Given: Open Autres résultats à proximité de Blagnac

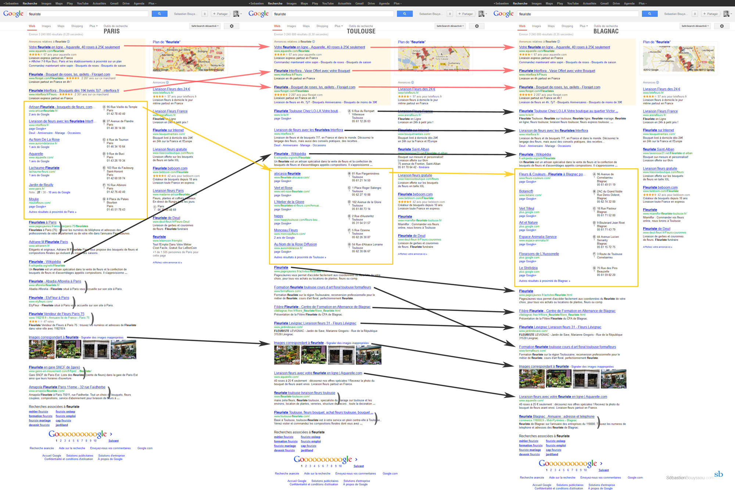Looking at the screenshot, I should [545, 281].
